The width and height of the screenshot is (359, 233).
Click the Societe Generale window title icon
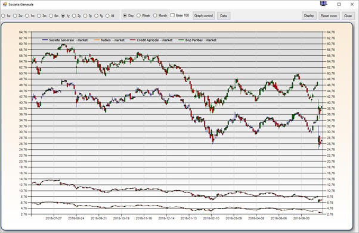5,4
